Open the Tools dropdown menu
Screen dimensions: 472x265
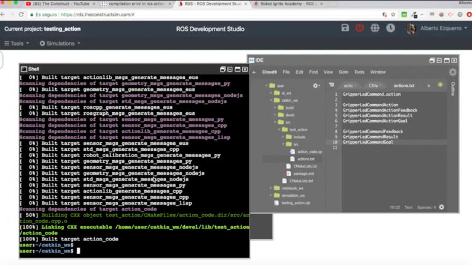[17, 44]
